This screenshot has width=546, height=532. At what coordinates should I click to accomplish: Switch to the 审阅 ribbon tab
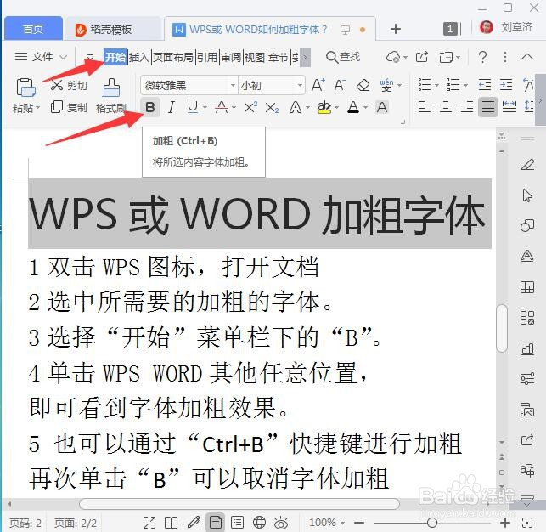tap(231, 57)
